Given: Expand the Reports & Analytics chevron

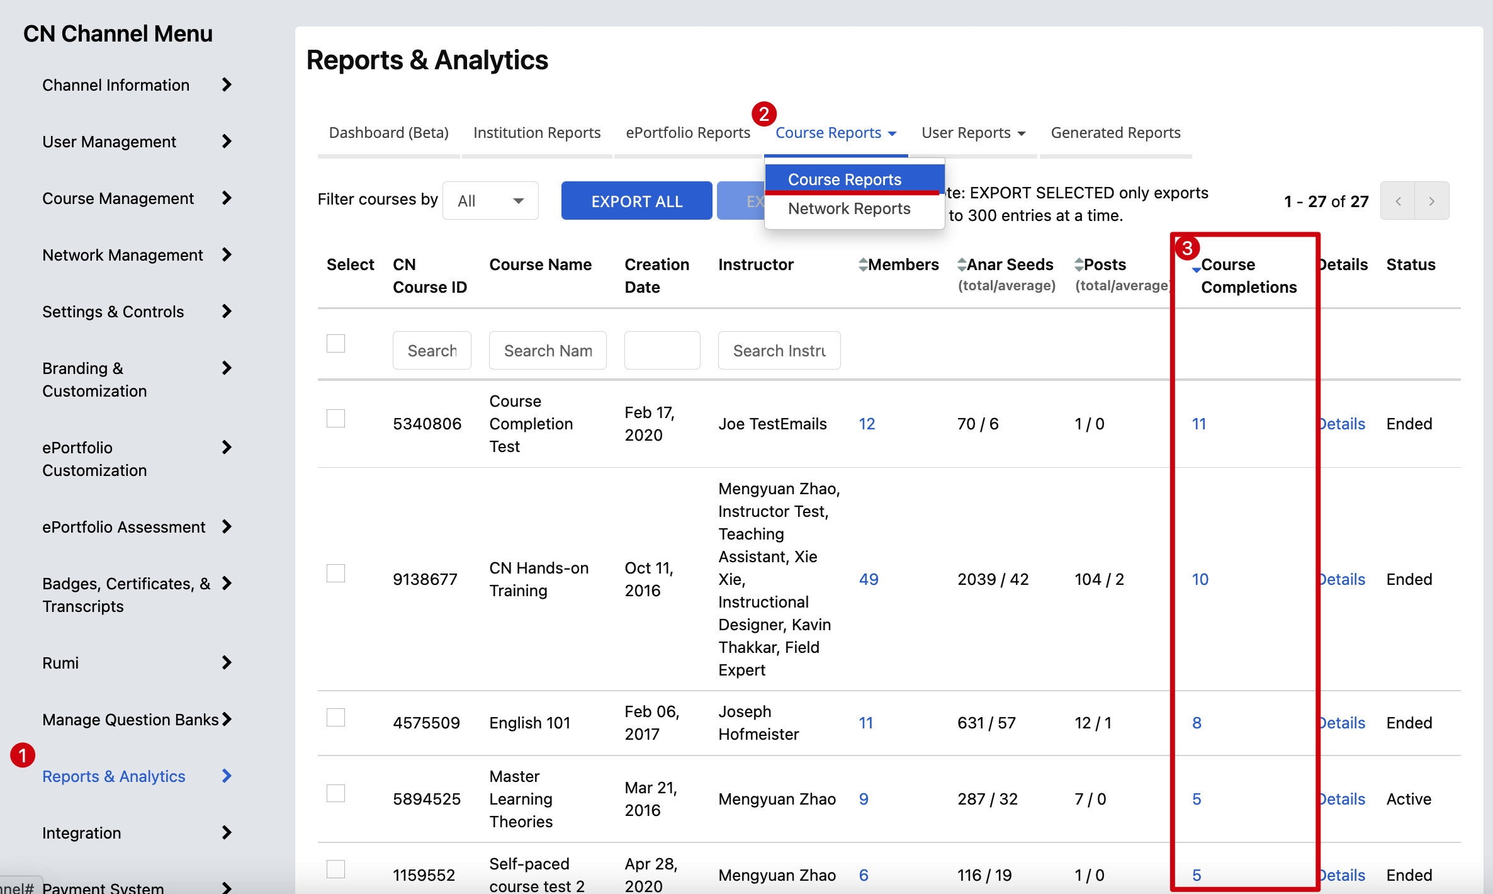Looking at the screenshot, I should (x=227, y=776).
